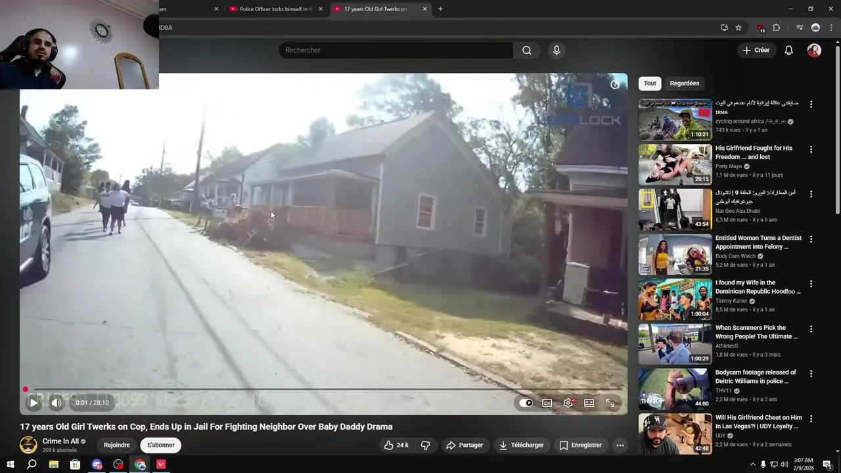
Task: Click the search magnifier button
Action: point(527,50)
